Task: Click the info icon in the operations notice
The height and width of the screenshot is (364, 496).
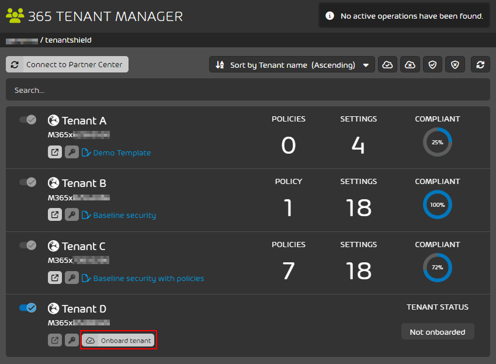Action: point(329,16)
